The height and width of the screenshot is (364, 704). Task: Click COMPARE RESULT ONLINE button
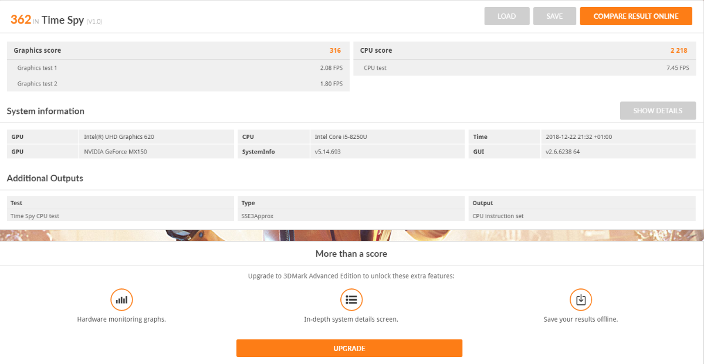coord(635,16)
